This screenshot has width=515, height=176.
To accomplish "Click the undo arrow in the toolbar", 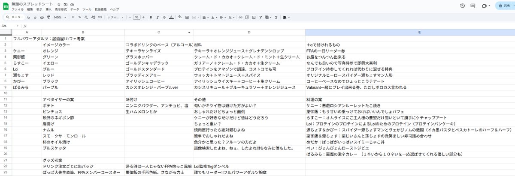I will click(x=29, y=17).
